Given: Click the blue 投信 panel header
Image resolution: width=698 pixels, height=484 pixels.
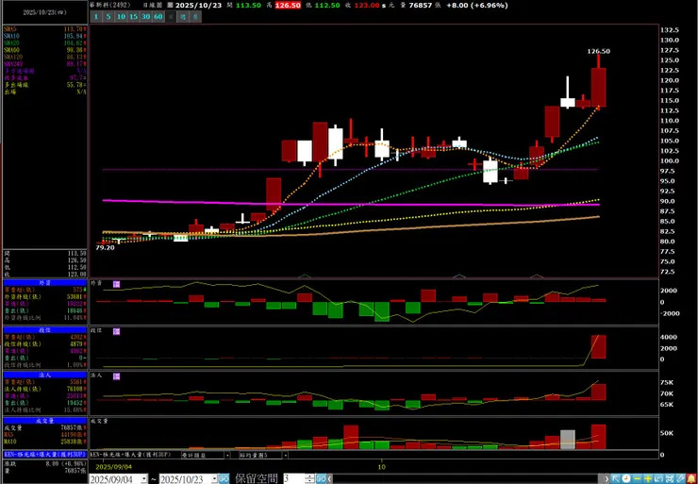Looking at the screenshot, I should (45, 330).
